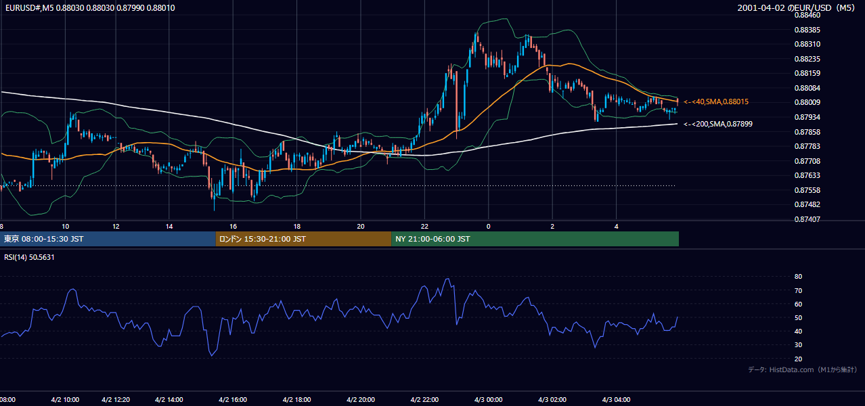The width and height of the screenshot is (865, 406).
Task: Click price axis value 0.88084
Action: (807, 88)
